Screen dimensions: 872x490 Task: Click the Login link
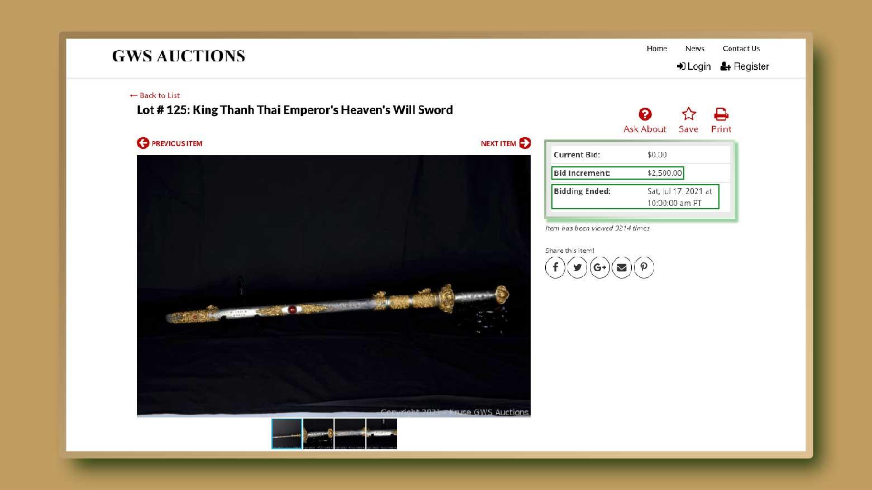pyautogui.click(x=694, y=66)
